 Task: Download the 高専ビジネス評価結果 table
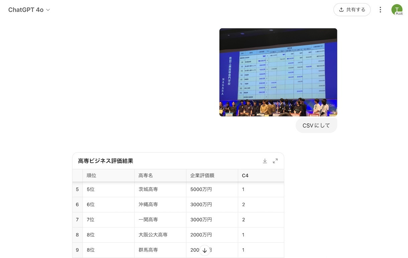pos(265,161)
